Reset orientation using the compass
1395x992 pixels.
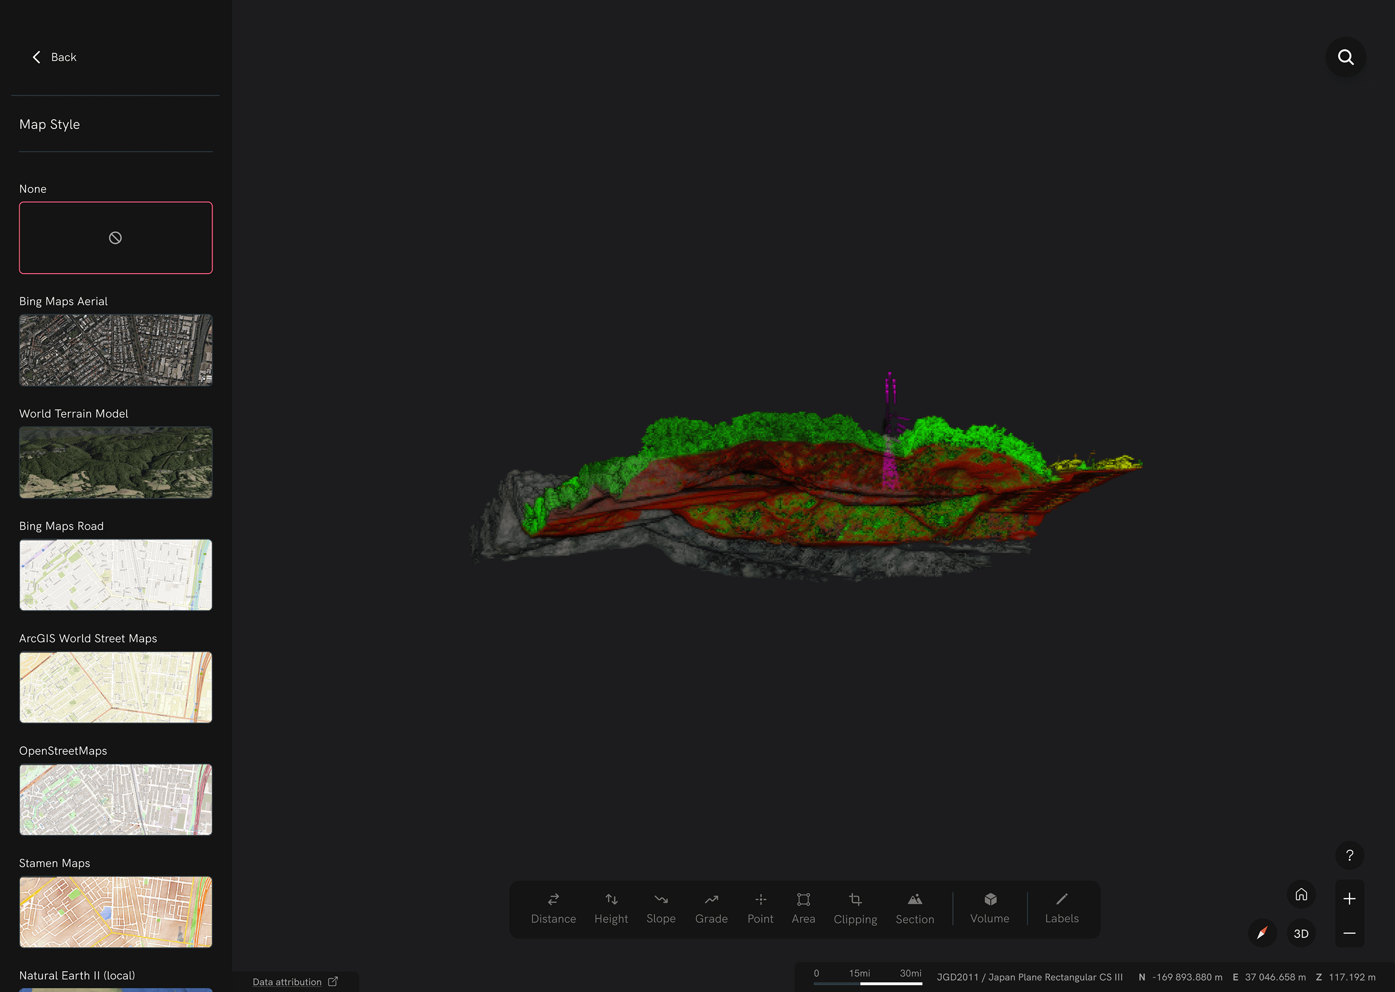(1262, 933)
